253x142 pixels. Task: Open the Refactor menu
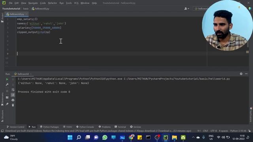53,3
